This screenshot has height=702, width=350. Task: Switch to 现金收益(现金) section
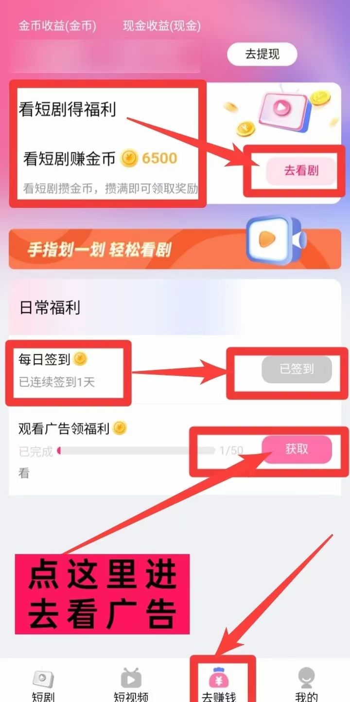coord(162,26)
